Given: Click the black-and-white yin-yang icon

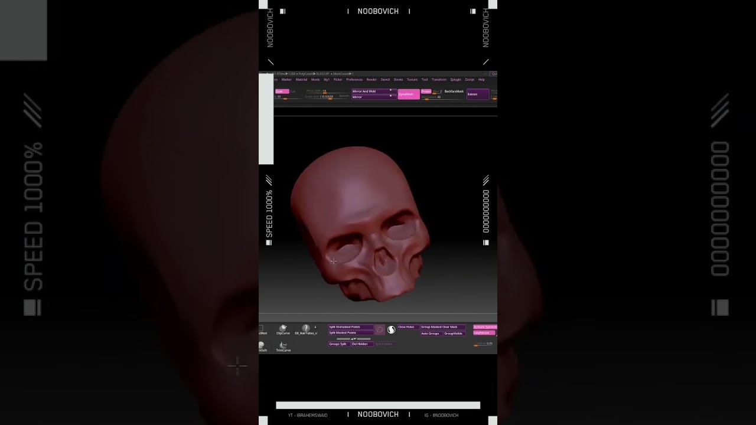Looking at the screenshot, I should click(391, 330).
